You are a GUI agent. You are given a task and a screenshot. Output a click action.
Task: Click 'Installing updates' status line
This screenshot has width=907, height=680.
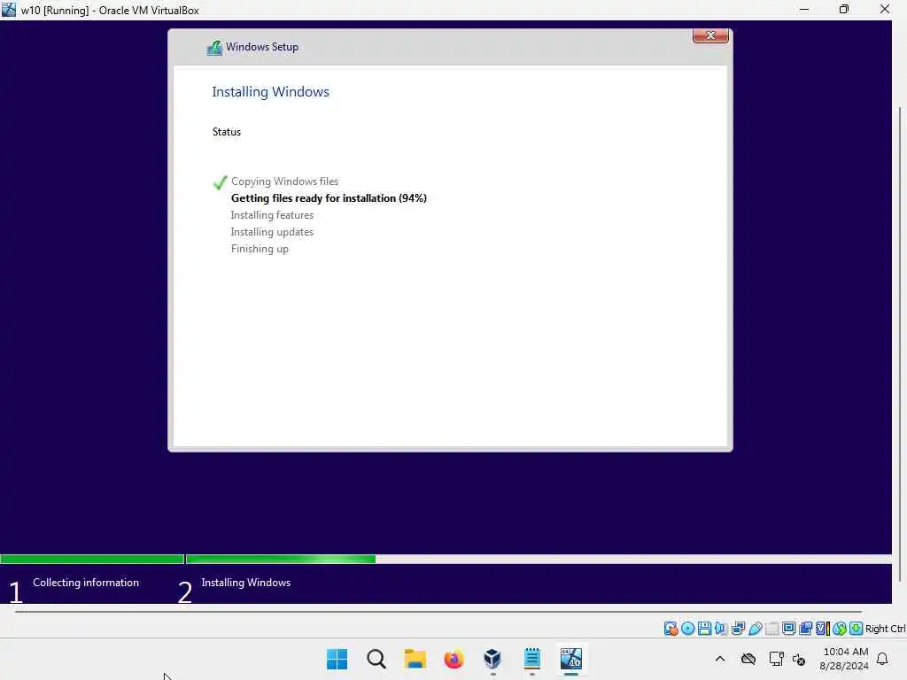272,232
